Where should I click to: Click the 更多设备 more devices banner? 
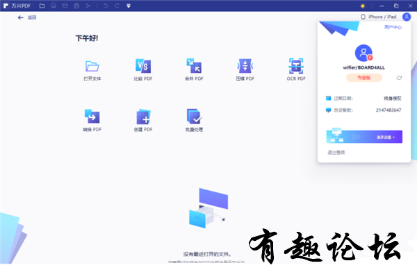[364, 137]
